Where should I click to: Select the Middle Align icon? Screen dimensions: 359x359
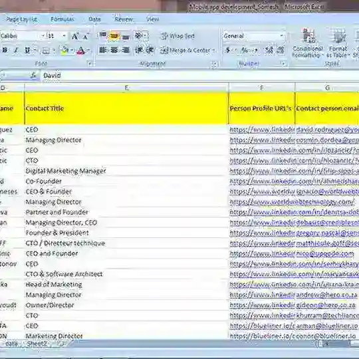click(x=114, y=36)
